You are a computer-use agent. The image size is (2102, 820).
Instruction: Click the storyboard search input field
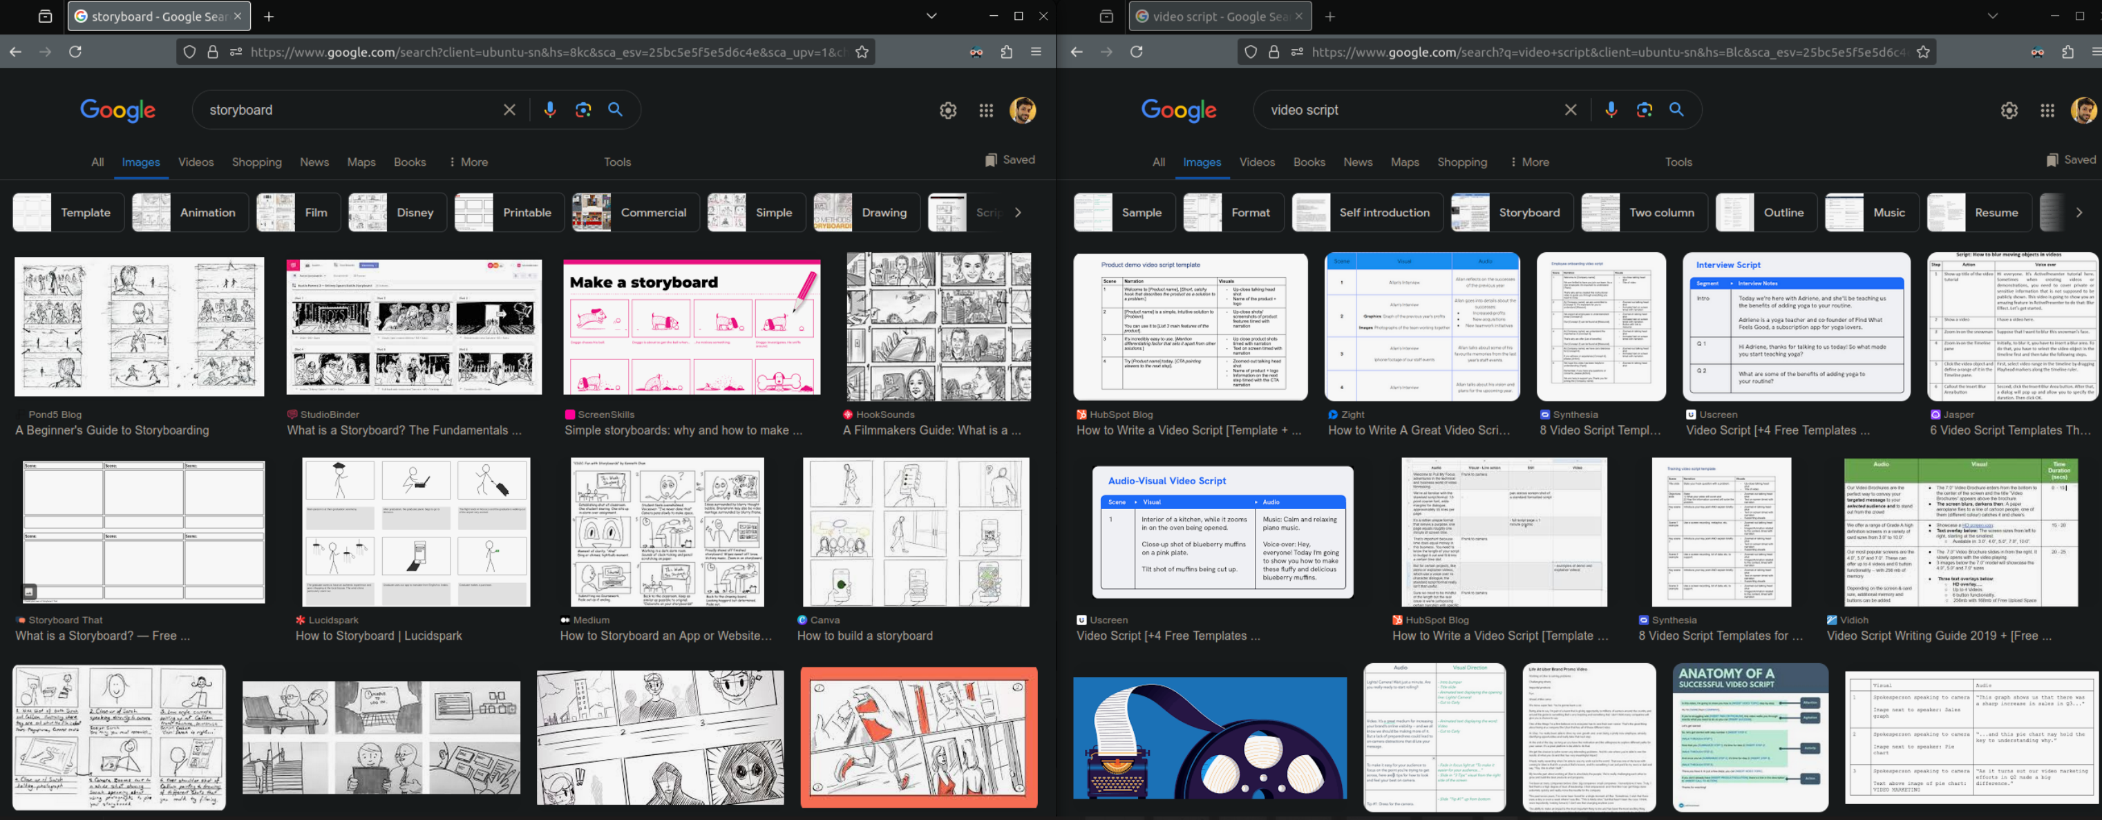(351, 109)
